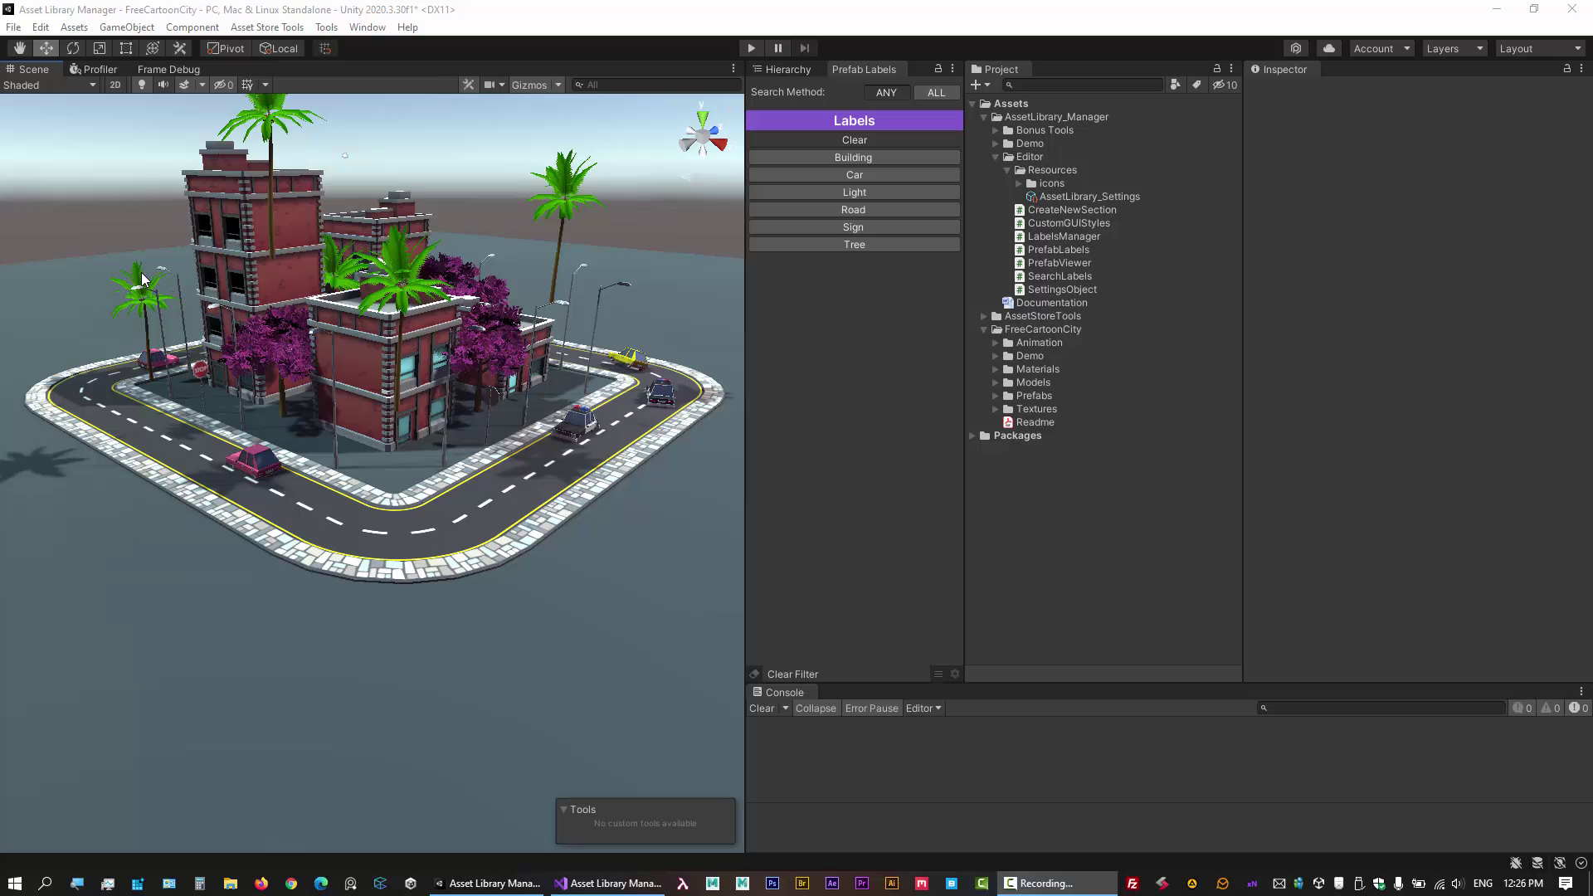Open scene camera settings icon
This screenshot has height=896, width=1593.
[490, 85]
